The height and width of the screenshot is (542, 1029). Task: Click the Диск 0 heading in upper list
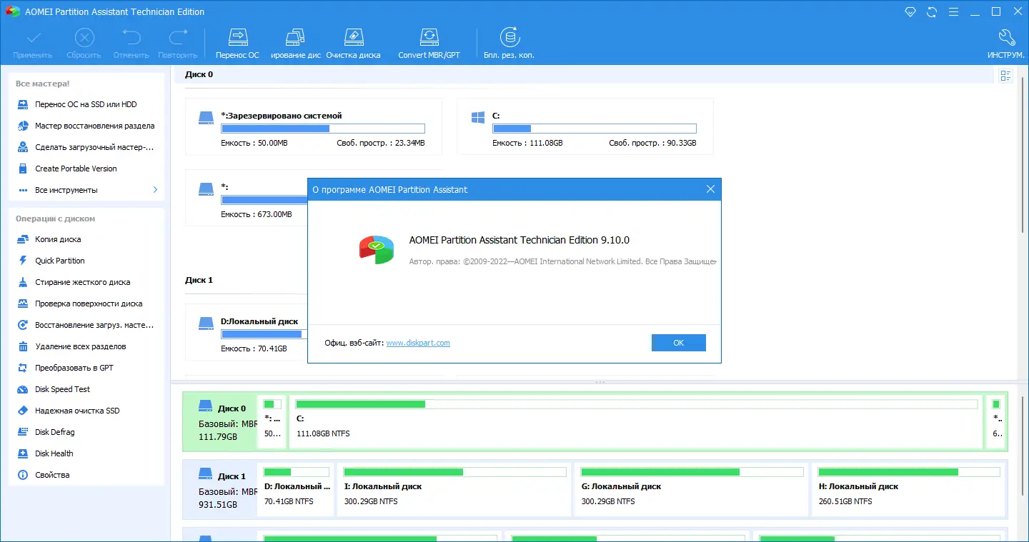pos(199,74)
